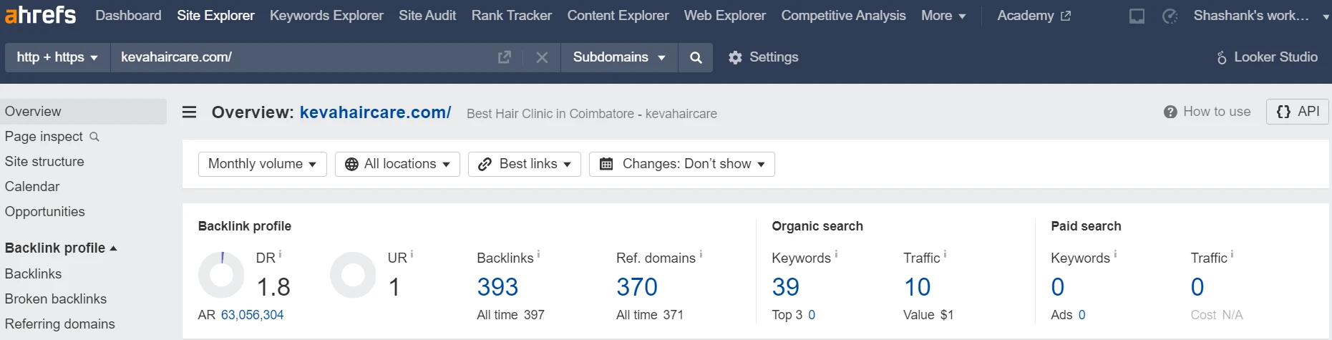Viewport: 1332px width, 340px height.
Task: Click Paid Ads value 0
Action: click(1081, 315)
